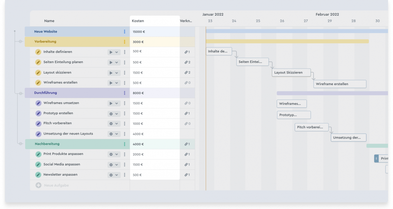The height and width of the screenshot is (209, 393).
Task: Click the plus icon for Neue Aufgabe
Action: (x=38, y=185)
